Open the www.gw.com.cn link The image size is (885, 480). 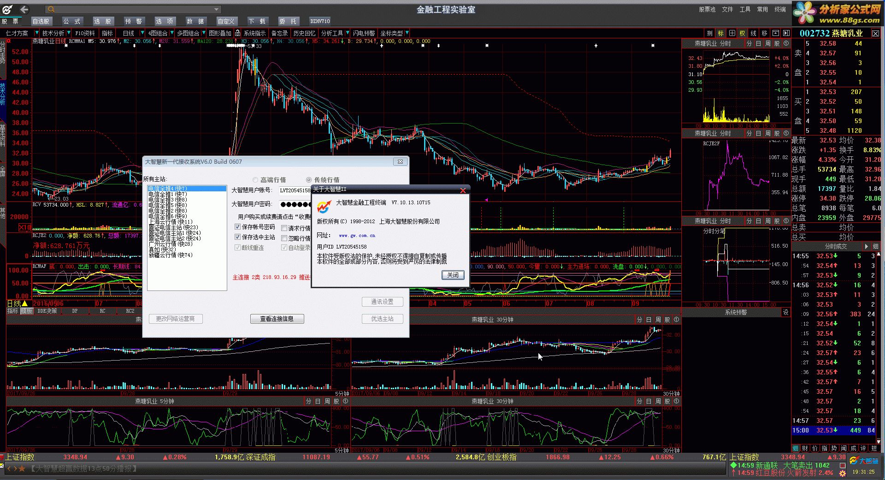point(357,236)
